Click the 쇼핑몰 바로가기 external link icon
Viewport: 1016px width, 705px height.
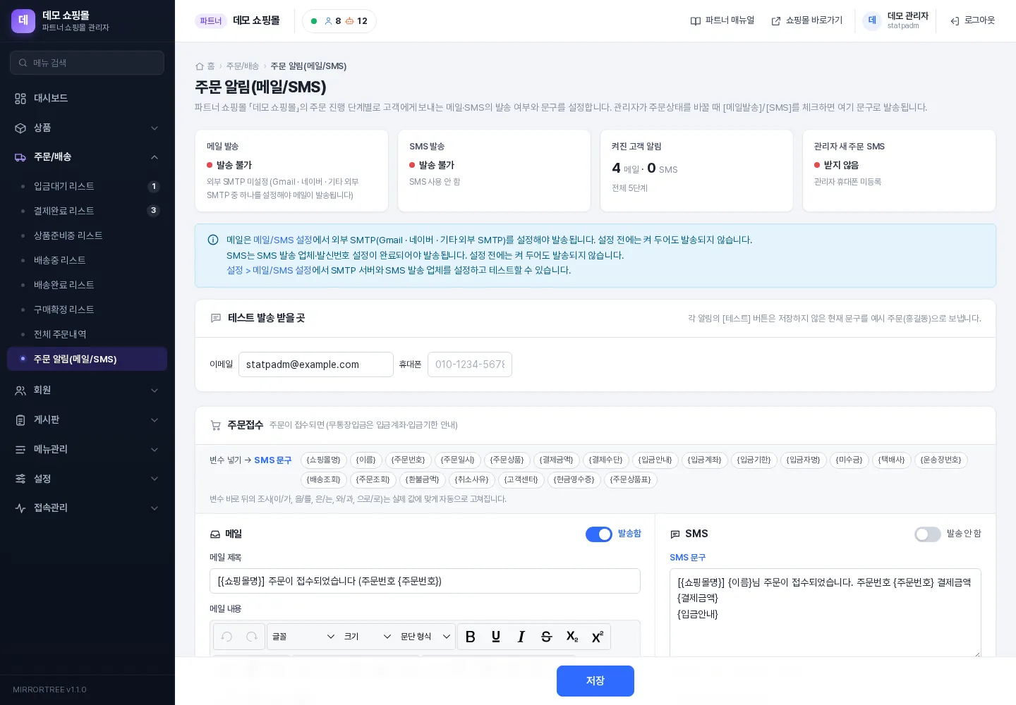pyautogui.click(x=776, y=21)
